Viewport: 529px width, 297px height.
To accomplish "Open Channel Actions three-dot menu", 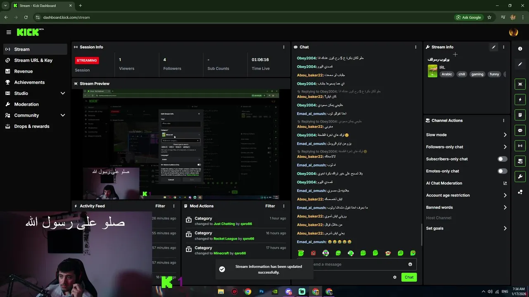I will pyautogui.click(x=503, y=120).
